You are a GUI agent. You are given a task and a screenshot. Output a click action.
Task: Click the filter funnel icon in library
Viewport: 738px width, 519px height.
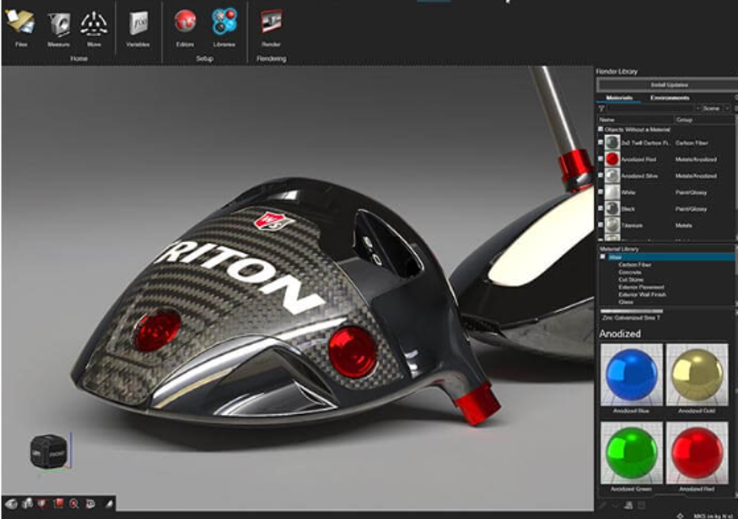tap(601, 109)
